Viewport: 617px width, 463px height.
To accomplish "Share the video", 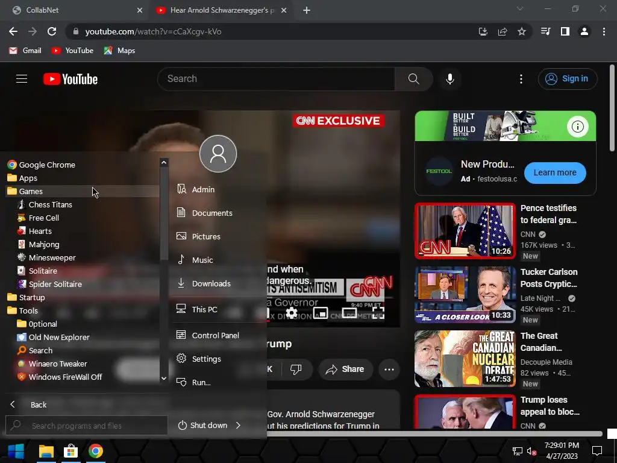I will click(x=345, y=369).
